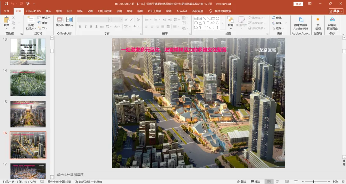This screenshot has width=346, height=184.
Task: Open the Arrange (排列) dropdown
Action: 231,23
